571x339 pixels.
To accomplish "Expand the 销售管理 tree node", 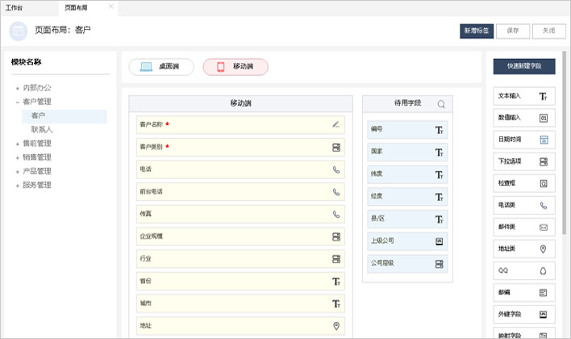I will coord(17,157).
